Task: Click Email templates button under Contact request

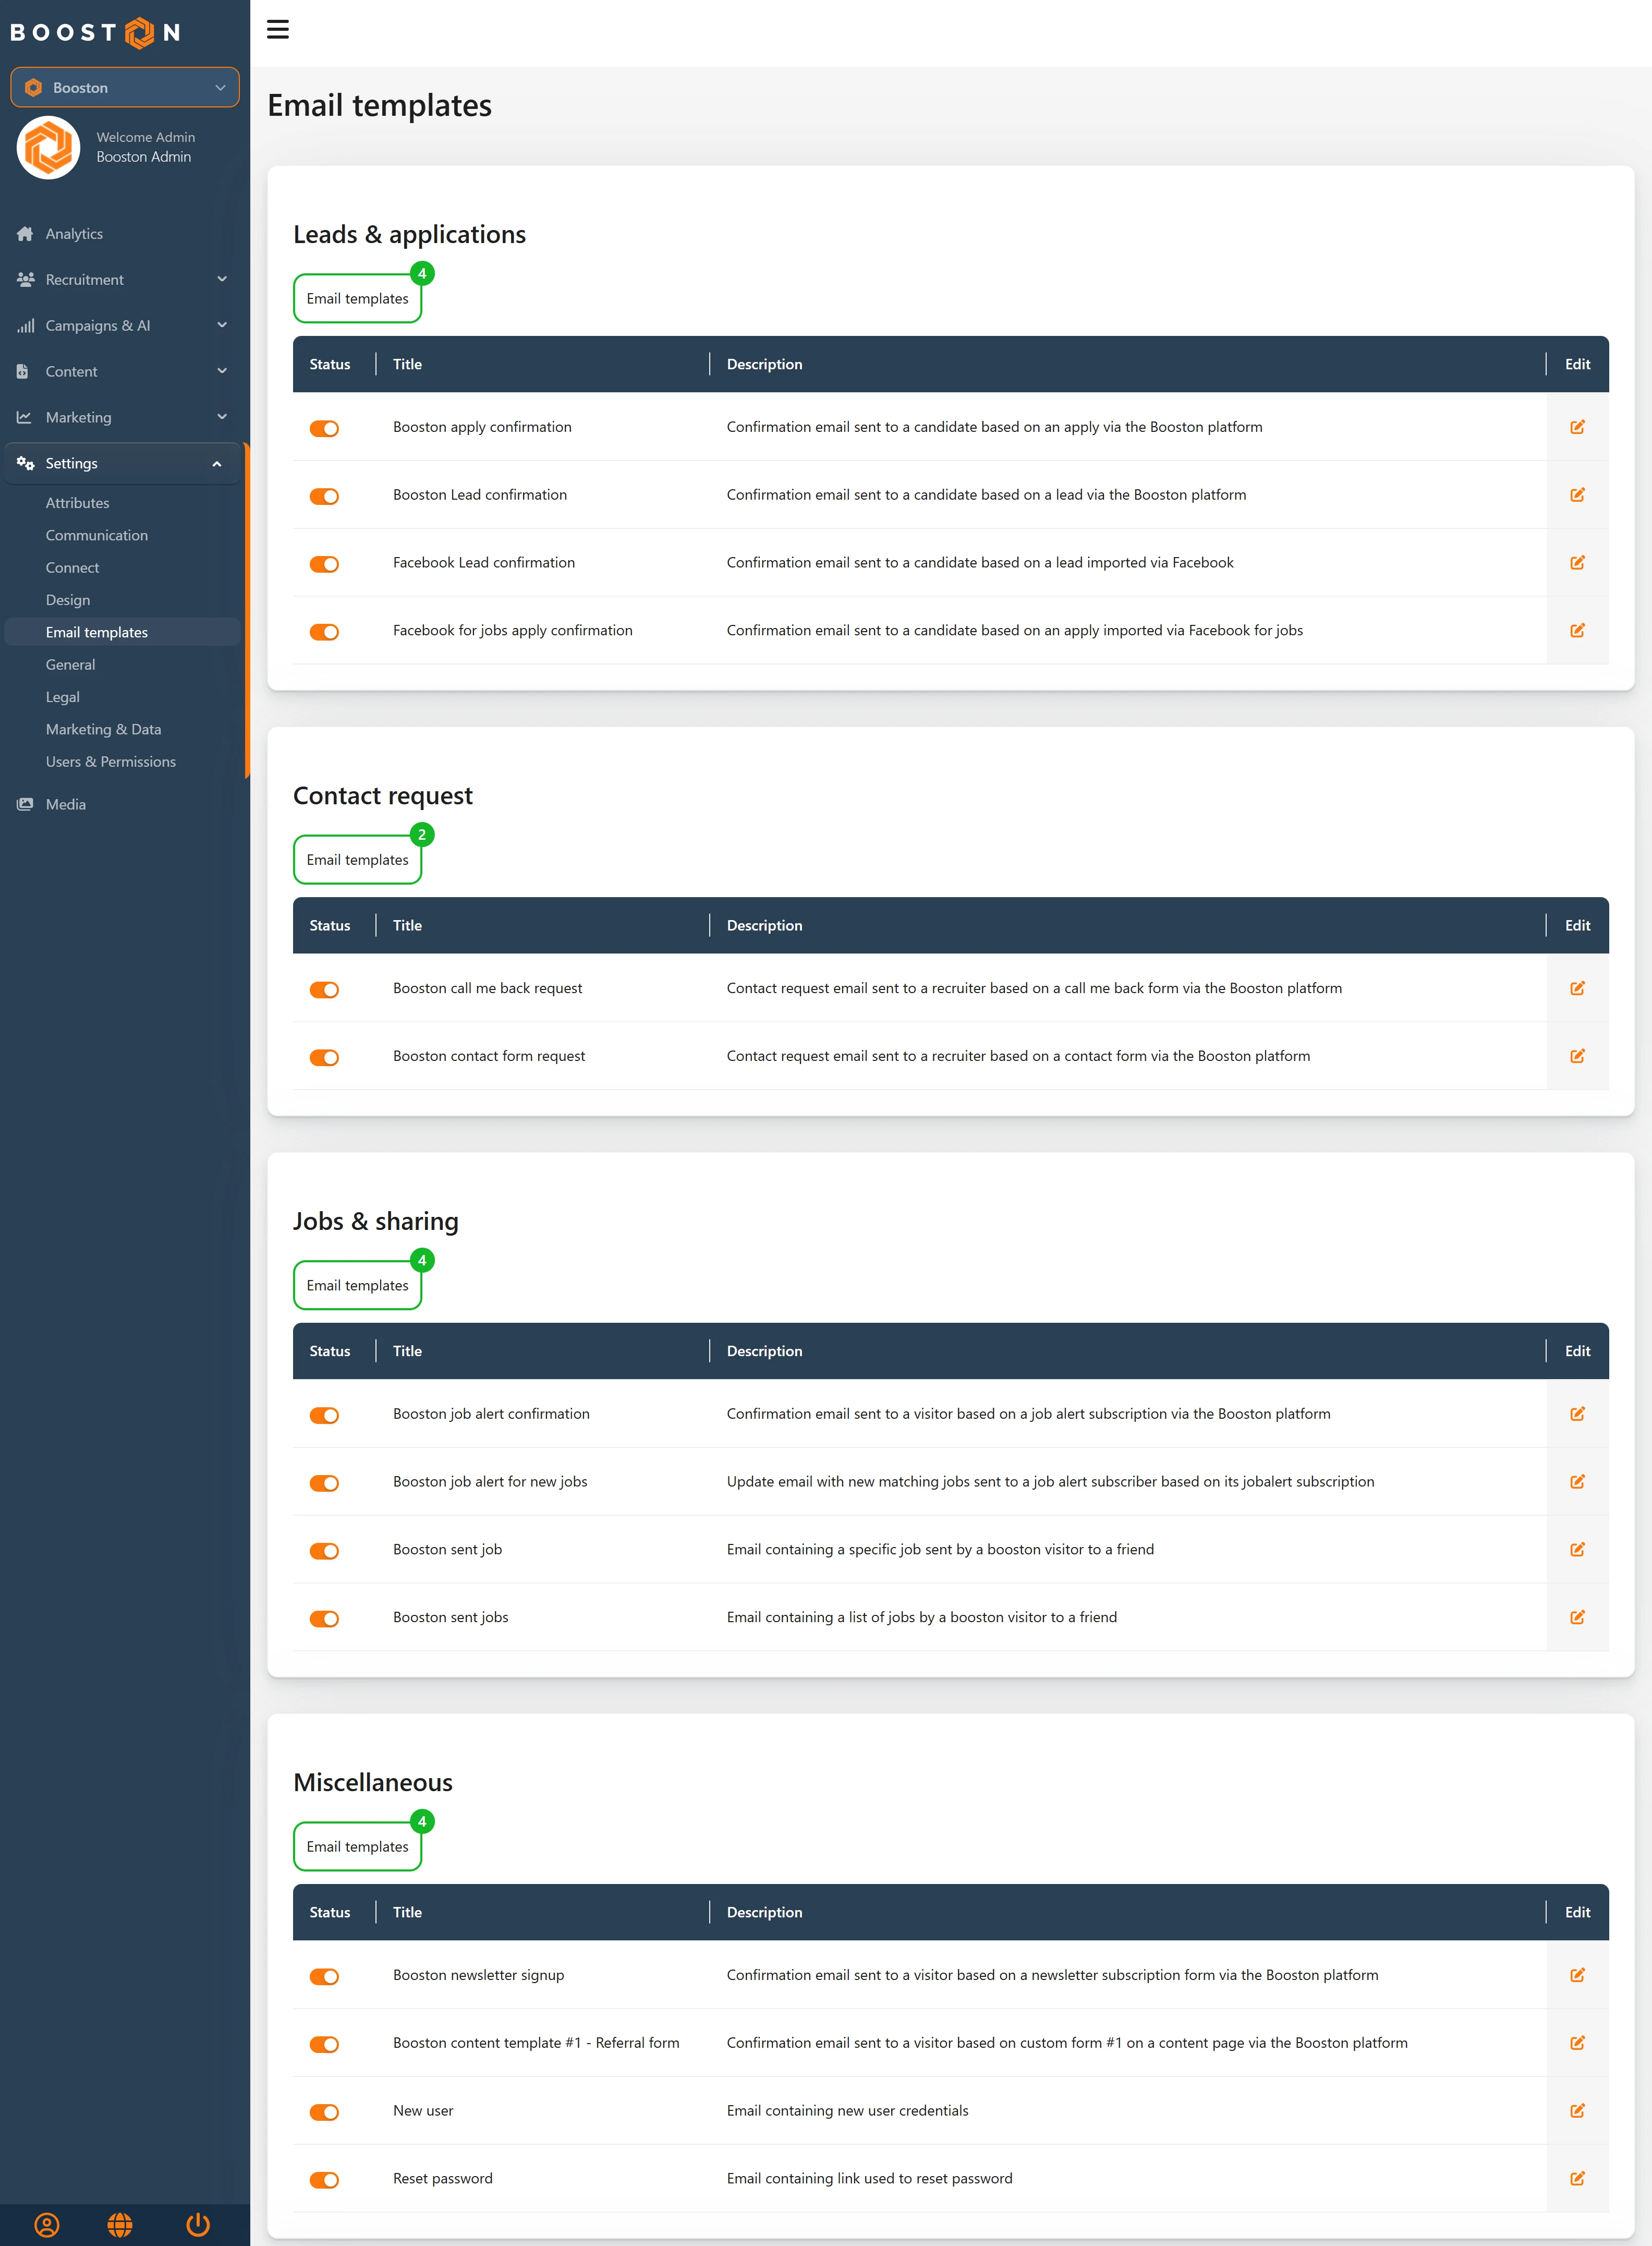Action: pos(357,860)
